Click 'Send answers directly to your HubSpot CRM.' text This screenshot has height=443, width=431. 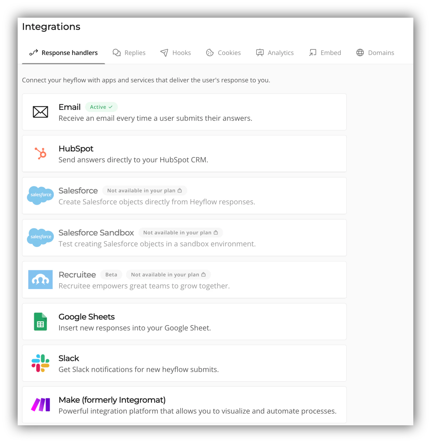[x=133, y=160]
